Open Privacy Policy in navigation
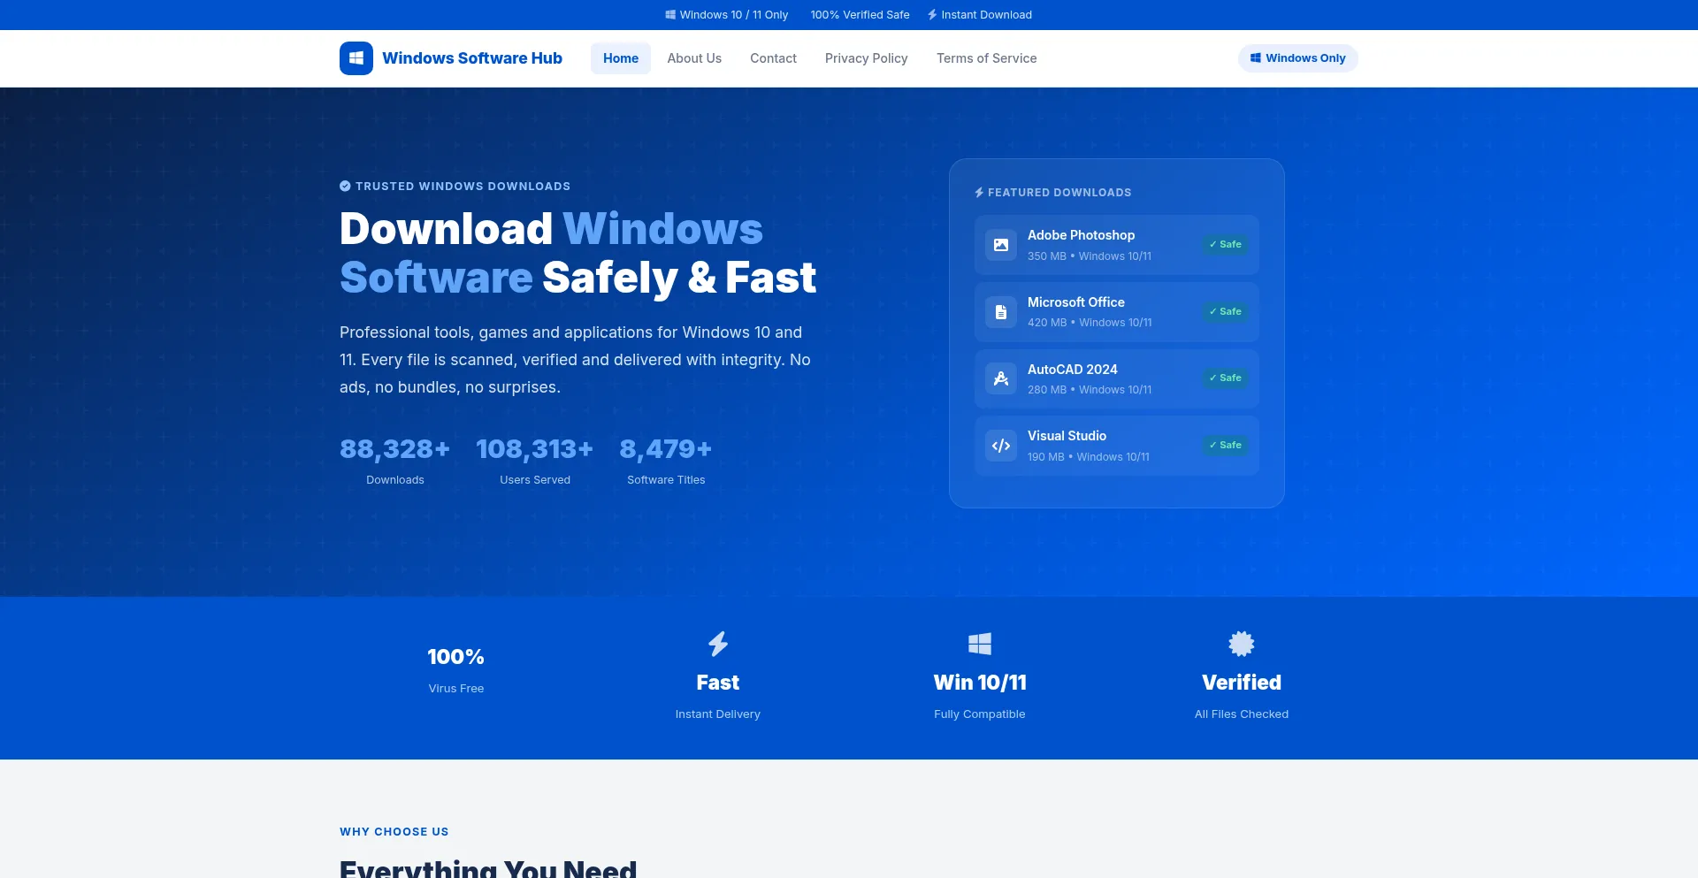 pos(867,58)
